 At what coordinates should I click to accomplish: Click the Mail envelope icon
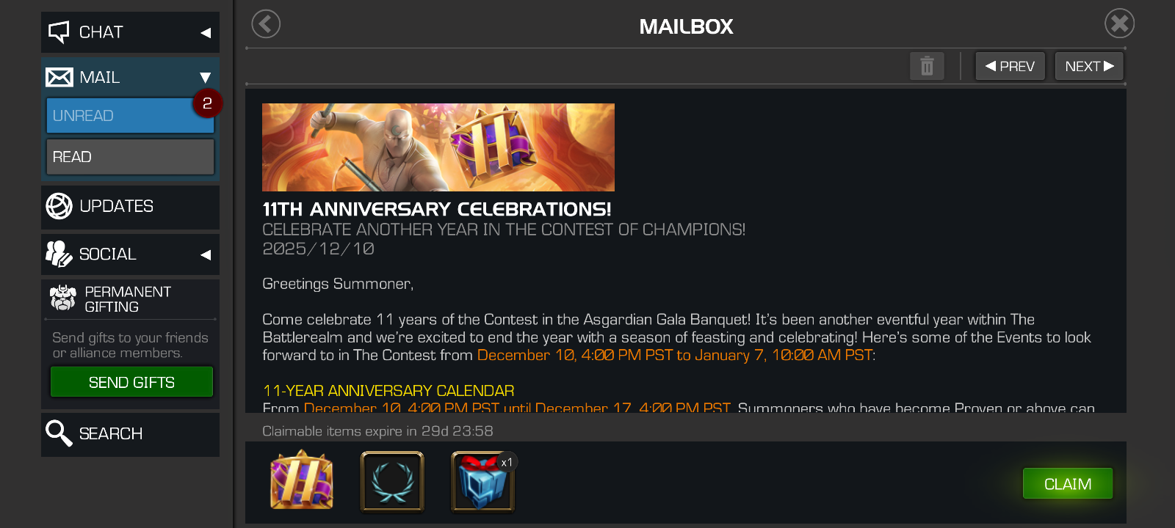59,77
